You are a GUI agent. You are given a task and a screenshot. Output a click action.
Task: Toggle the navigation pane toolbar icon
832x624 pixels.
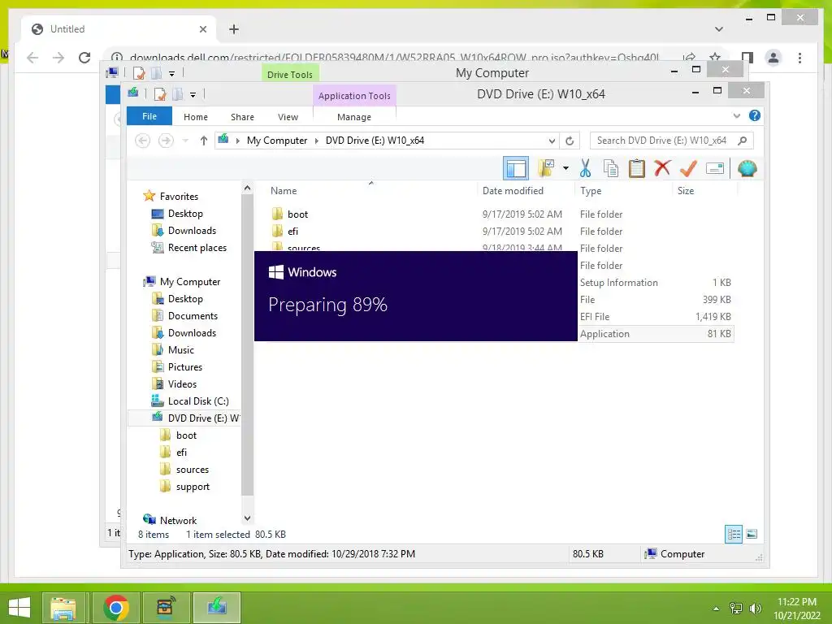(515, 169)
